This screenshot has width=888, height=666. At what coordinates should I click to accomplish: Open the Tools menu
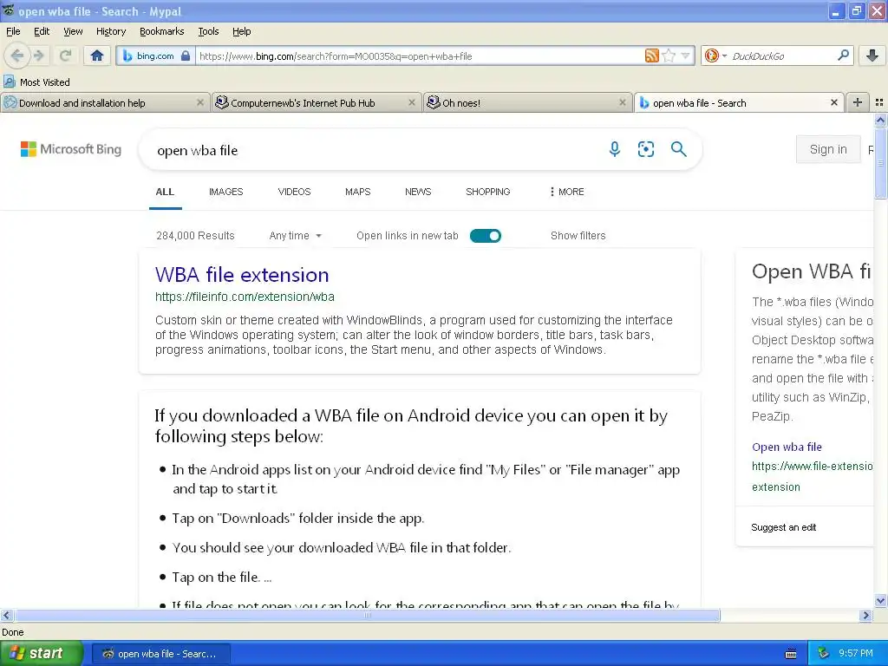click(x=208, y=31)
